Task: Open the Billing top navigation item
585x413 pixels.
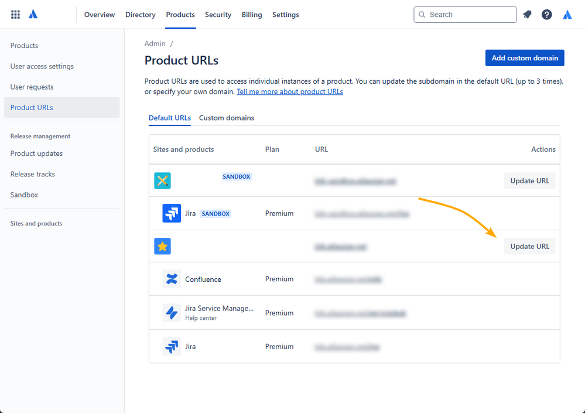Action: pyautogui.click(x=252, y=15)
